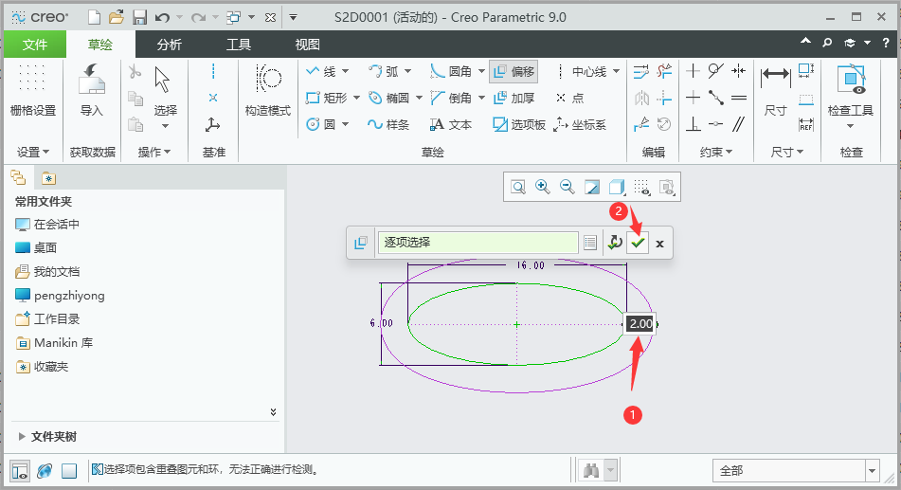The height and width of the screenshot is (490, 901).
Task: Expand the Centerline (中心线) dropdown arrow
Action: click(617, 71)
